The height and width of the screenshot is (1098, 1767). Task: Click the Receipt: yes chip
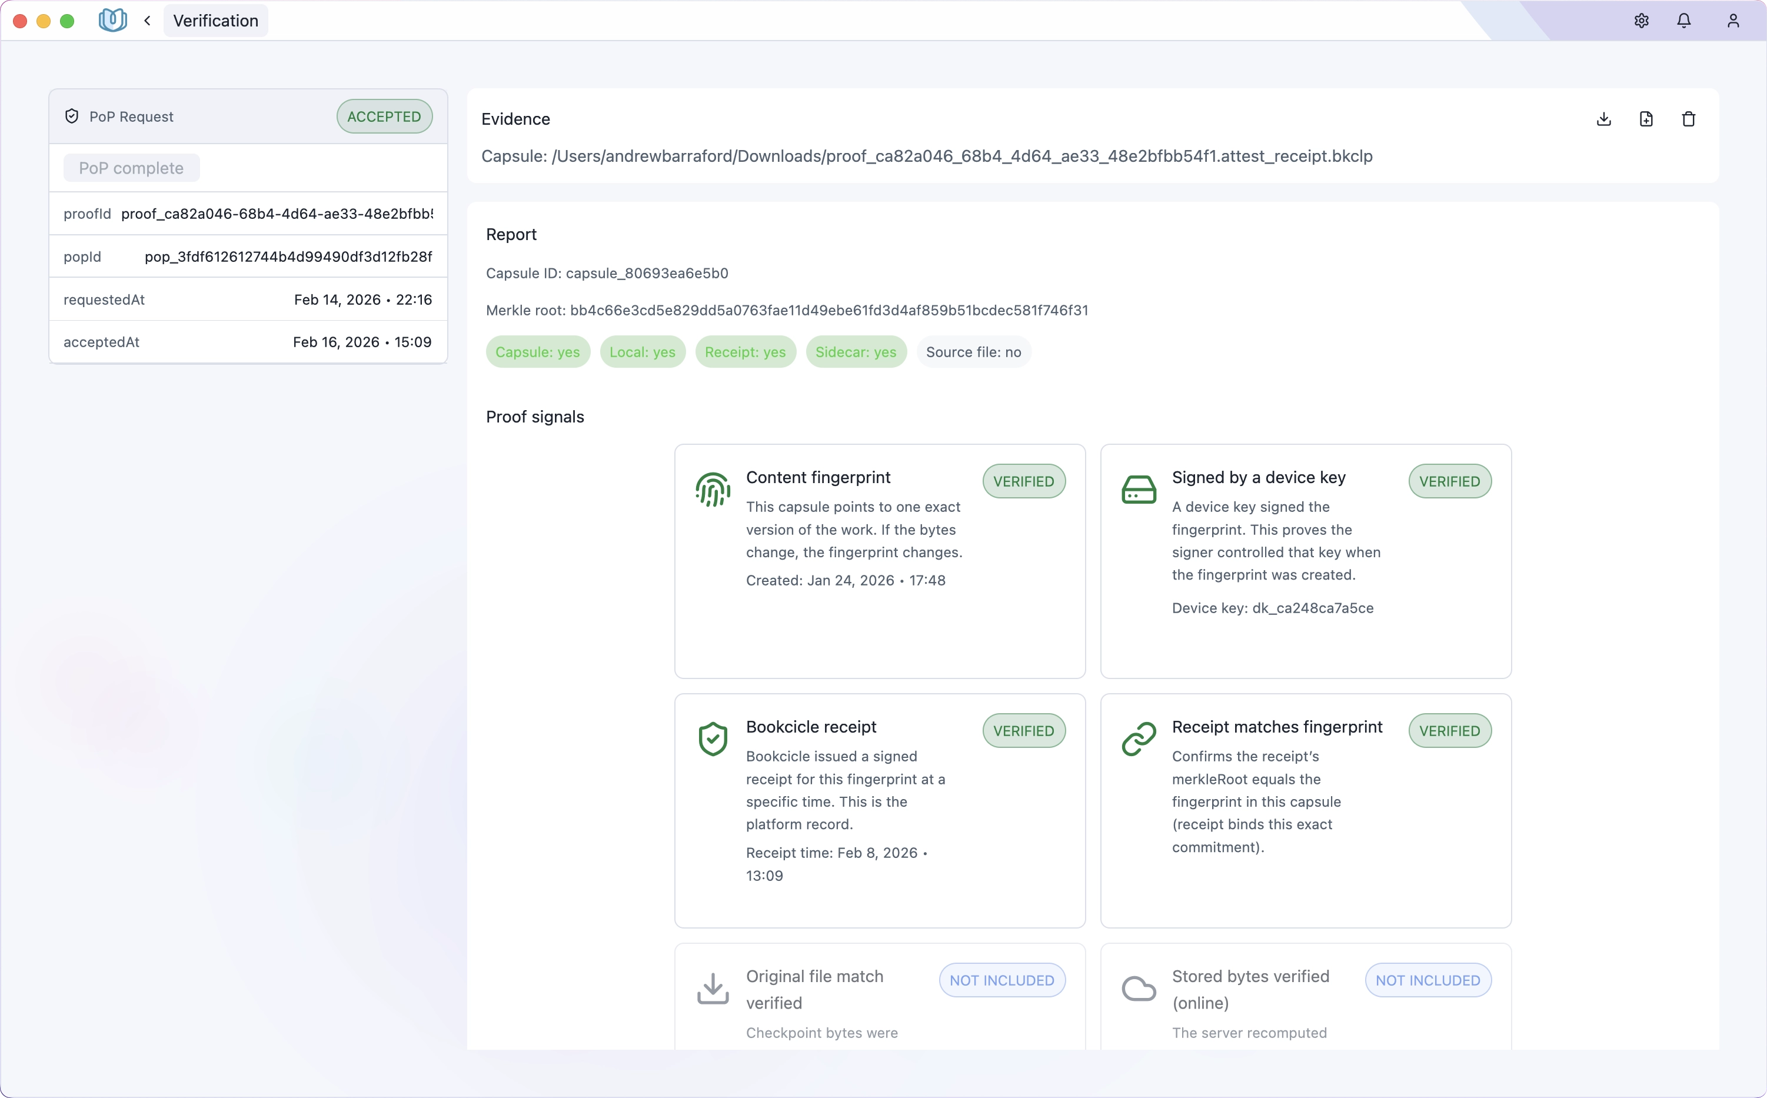[746, 352]
